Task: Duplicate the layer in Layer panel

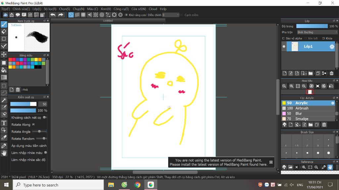Action: (317, 74)
